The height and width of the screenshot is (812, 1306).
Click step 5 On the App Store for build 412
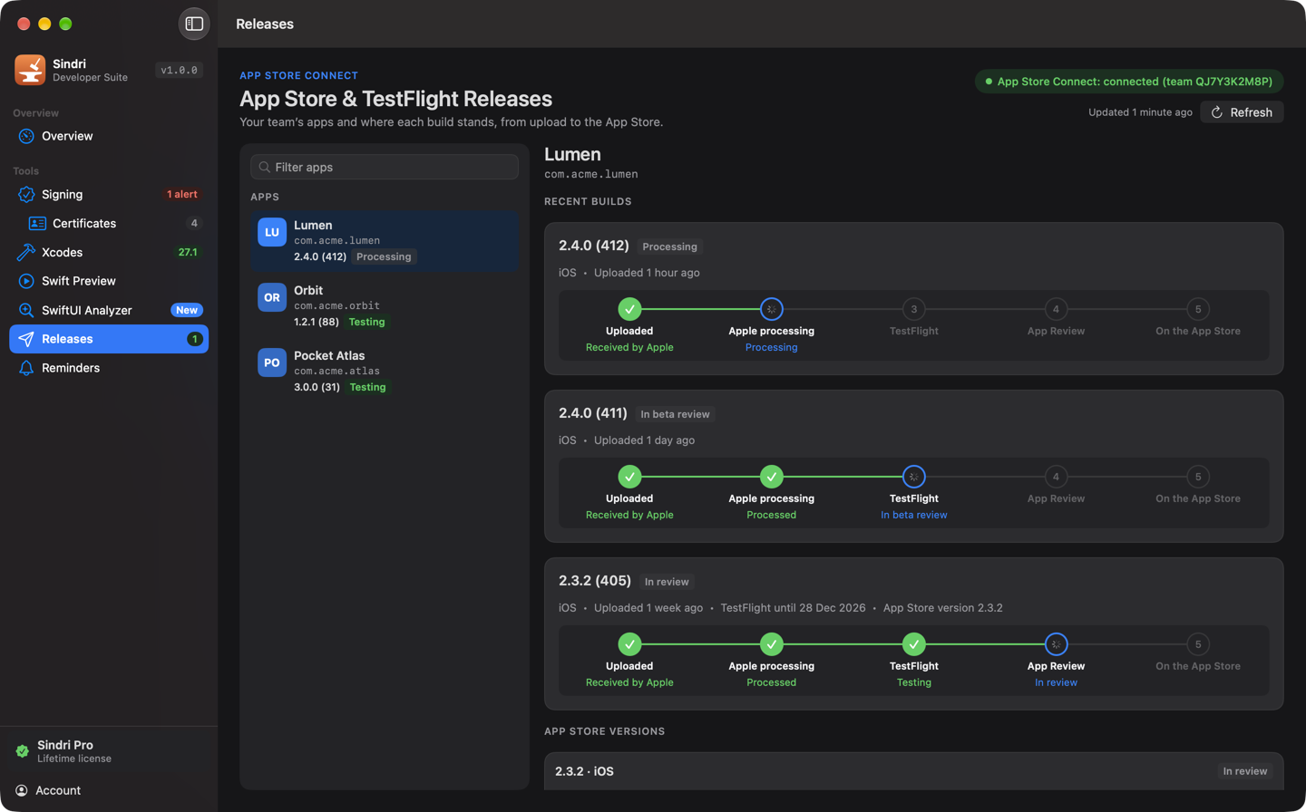pyautogui.click(x=1198, y=309)
